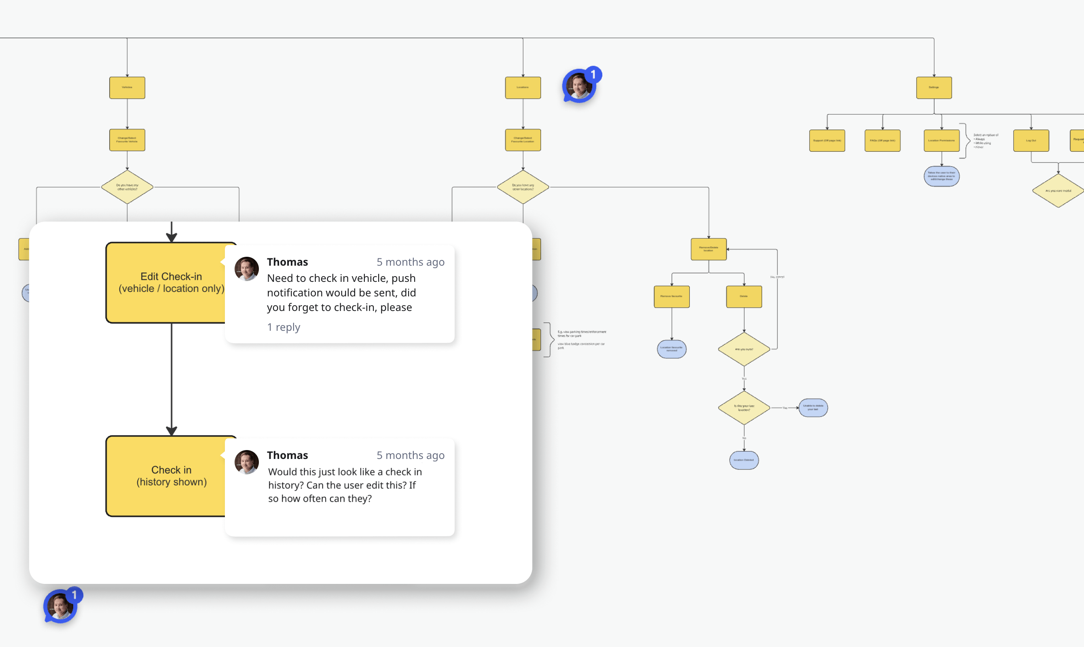This screenshot has height=647, width=1084.
Task: Select the Log Out node
Action: tap(1031, 140)
